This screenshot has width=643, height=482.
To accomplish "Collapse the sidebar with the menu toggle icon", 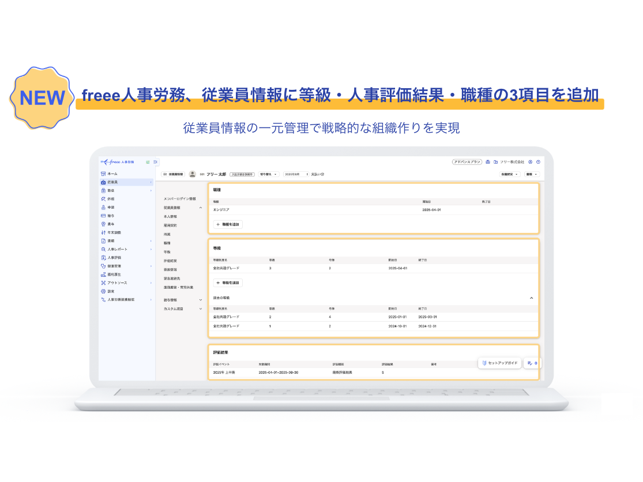I will [x=156, y=163].
